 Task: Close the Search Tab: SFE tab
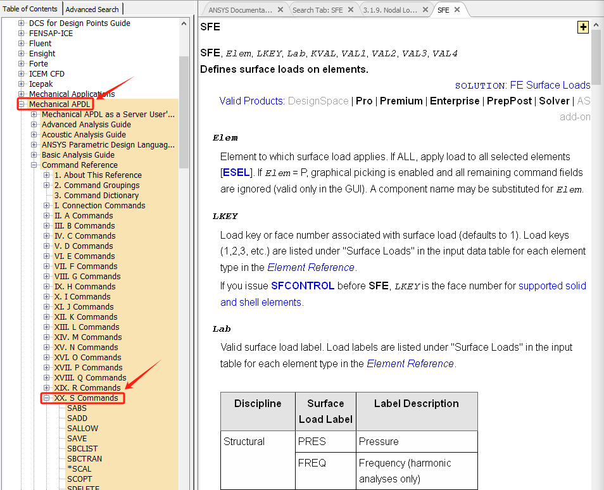click(351, 9)
